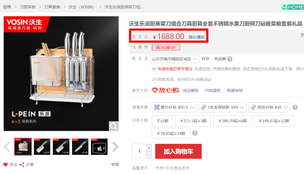Screen dimensions: 304x174
Task: Increase quantity with plus stepper
Action: click(149, 148)
